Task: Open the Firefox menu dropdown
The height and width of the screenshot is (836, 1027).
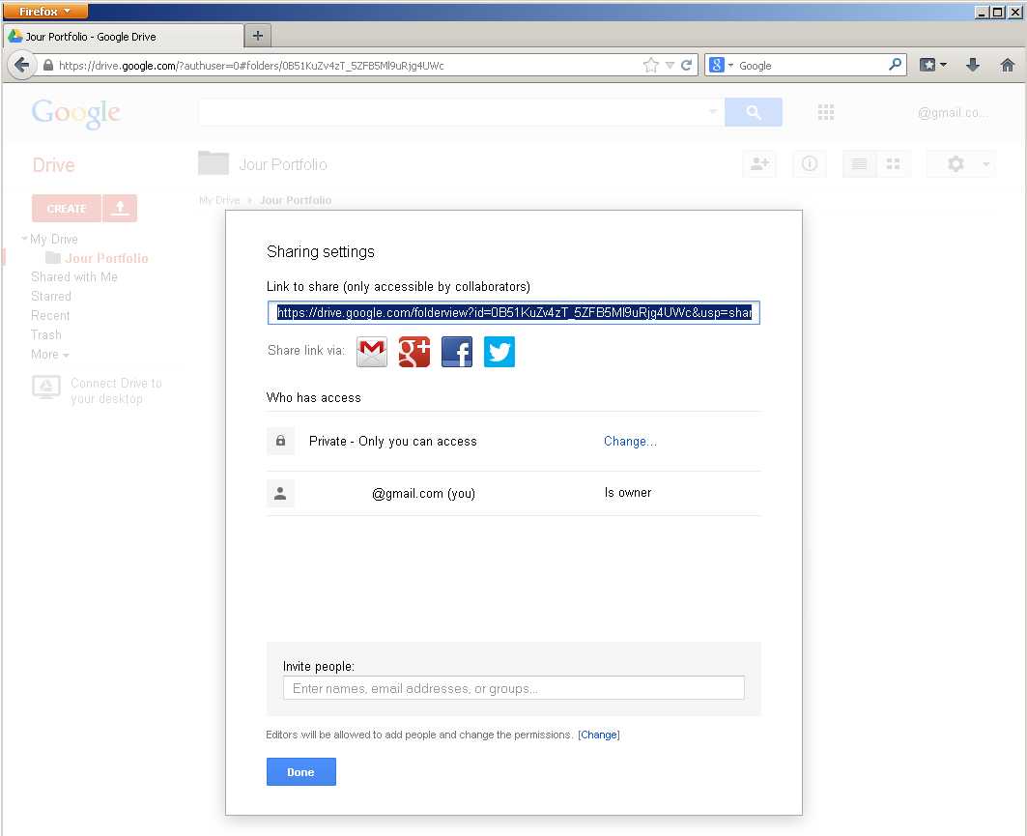Action: [x=45, y=12]
